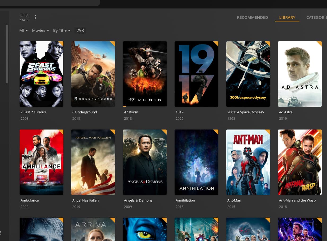
Task: Click the Ambulance title link
Action: click(30, 200)
